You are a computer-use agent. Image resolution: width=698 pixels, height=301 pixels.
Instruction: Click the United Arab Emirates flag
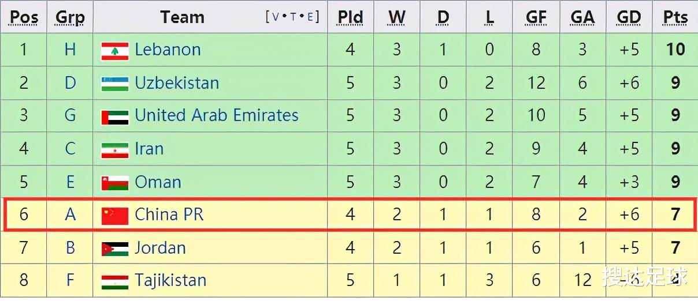(114, 117)
